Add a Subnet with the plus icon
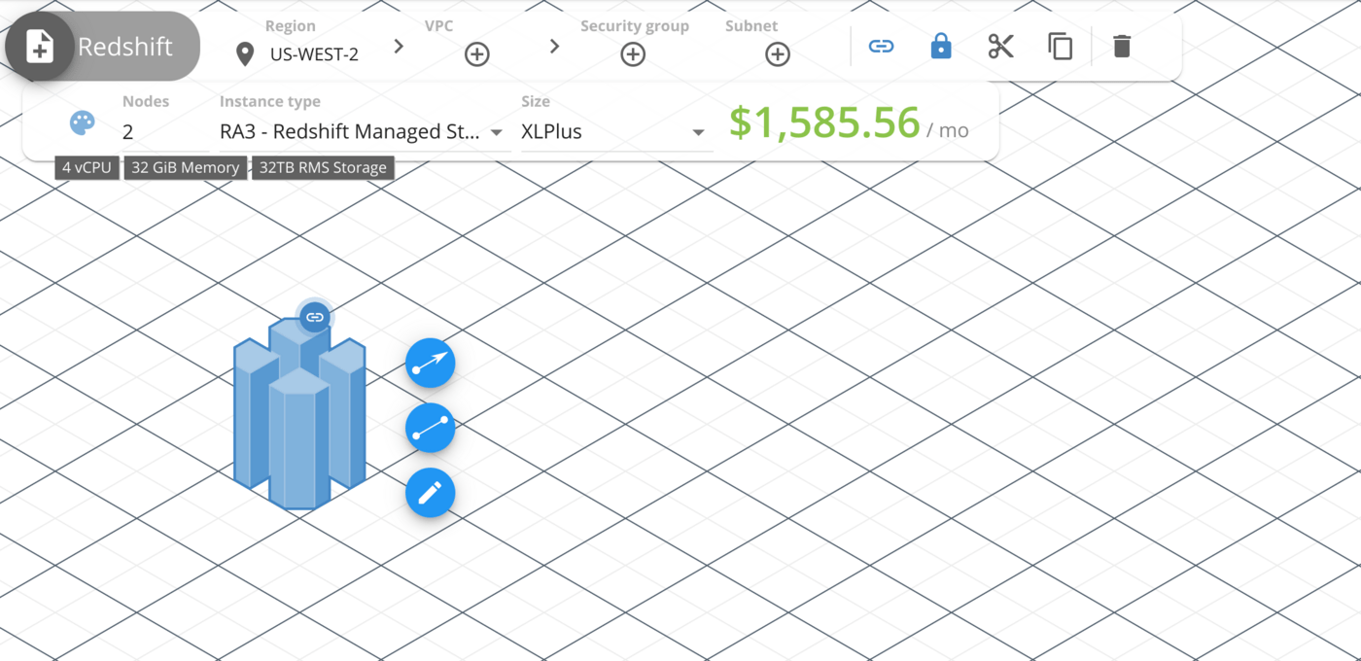Screen dimensions: 1361x661 pyautogui.click(x=778, y=54)
